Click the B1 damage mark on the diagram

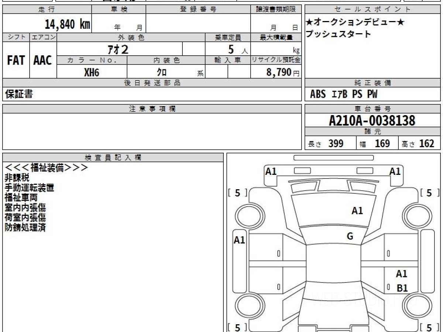[402, 288]
